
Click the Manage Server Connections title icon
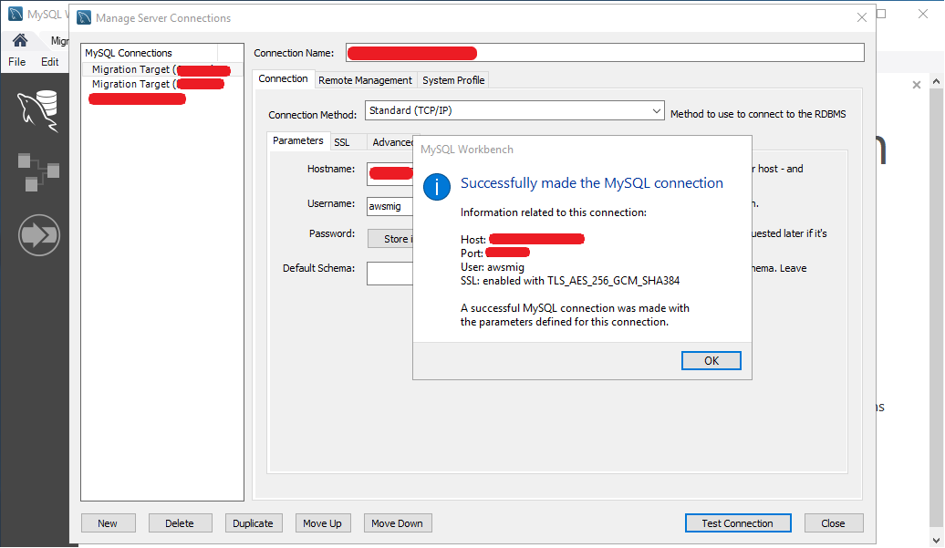click(84, 17)
